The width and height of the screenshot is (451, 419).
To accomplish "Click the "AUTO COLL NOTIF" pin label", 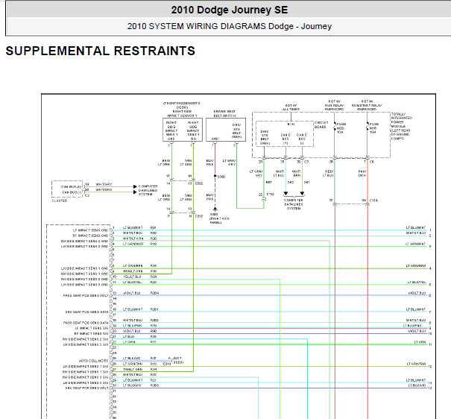I will pyautogui.click(x=93, y=361).
